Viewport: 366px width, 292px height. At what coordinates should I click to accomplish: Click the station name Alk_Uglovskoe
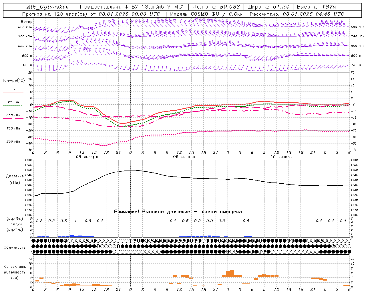coord(48,7)
